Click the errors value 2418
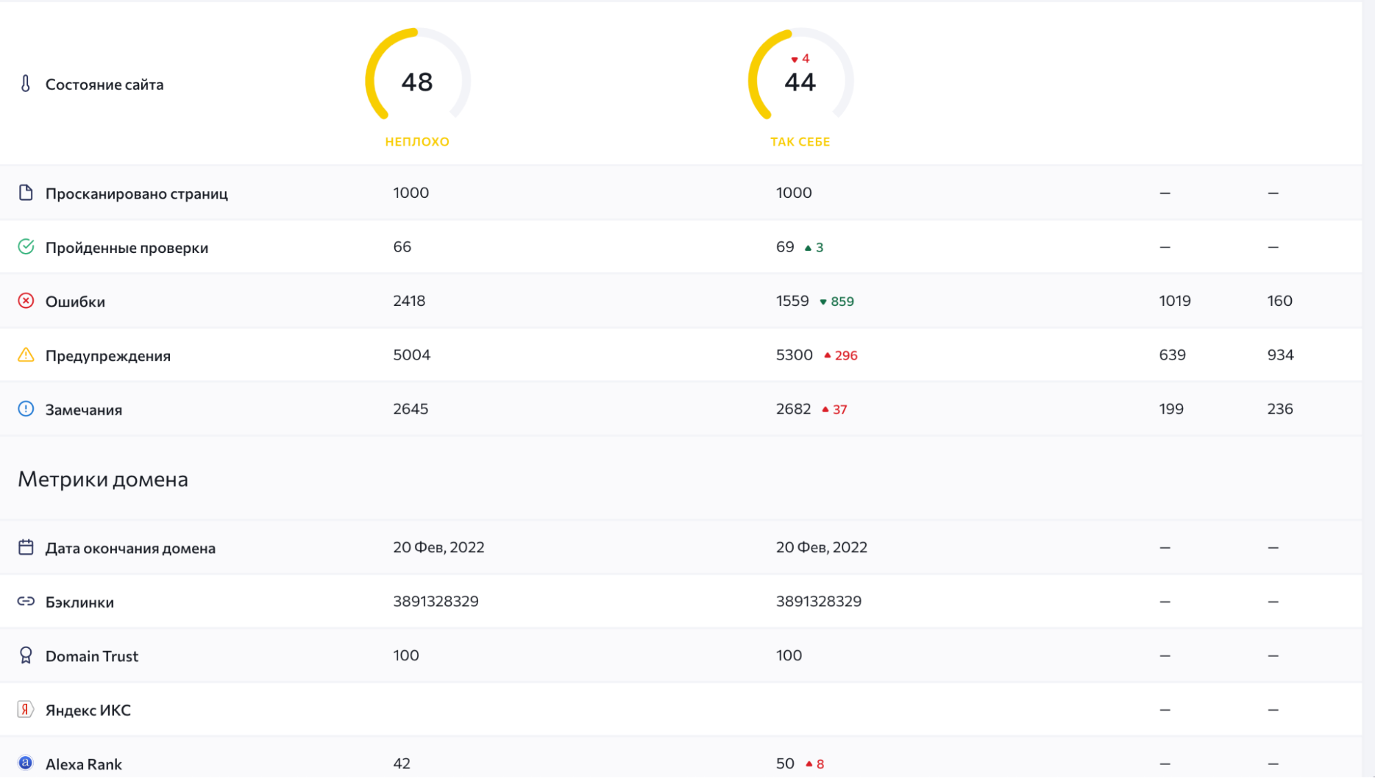This screenshot has width=1375, height=778. click(409, 300)
